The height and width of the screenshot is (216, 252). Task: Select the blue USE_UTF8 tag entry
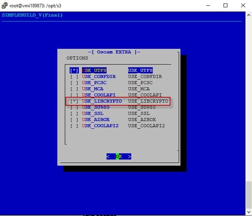[94, 70]
